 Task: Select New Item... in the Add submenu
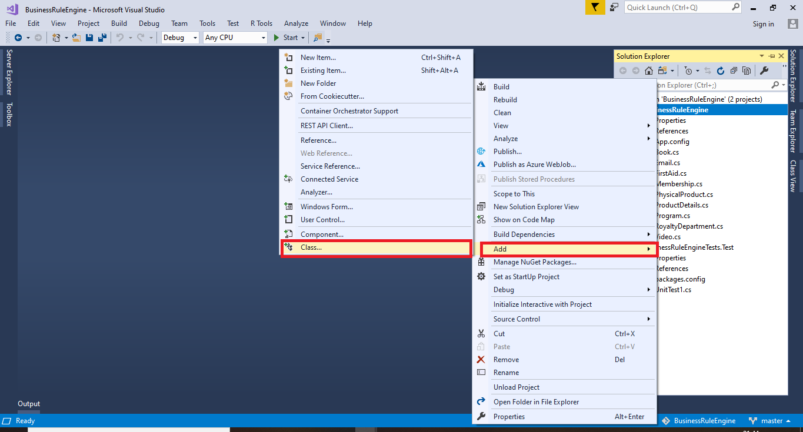[376, 58]
